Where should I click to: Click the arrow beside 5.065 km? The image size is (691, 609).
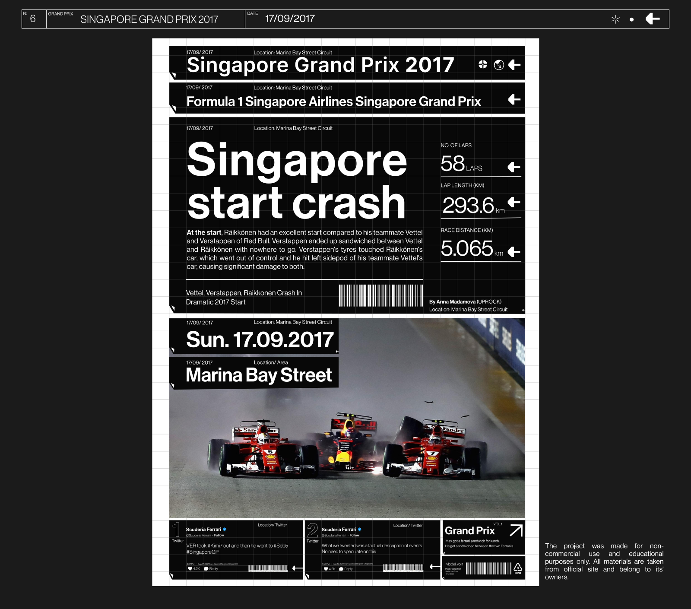click(x=513, y=252)
